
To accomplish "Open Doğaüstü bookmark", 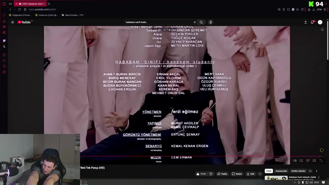I will coord(20,15).
